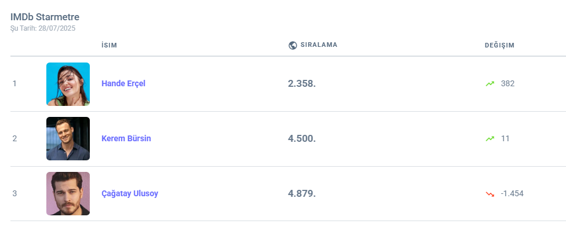Click the 28/07/2025 date text

(57, 28)
